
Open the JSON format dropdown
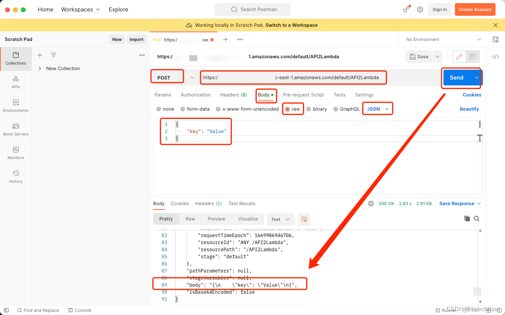pos(378,109)
